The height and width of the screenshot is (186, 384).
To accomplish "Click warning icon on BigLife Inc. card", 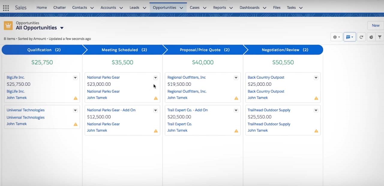I will [x=76, y=98].
